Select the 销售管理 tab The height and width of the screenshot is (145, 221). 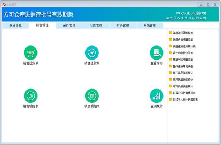(x=42, y=26)
